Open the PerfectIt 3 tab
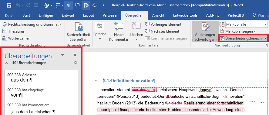The image size is (269, 115). coord(236,15)
